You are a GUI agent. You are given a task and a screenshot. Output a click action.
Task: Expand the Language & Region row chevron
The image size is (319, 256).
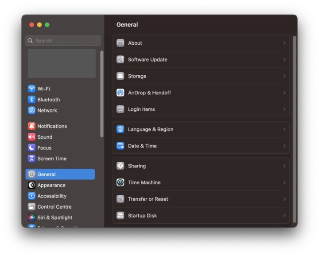(x=284, y=129)
